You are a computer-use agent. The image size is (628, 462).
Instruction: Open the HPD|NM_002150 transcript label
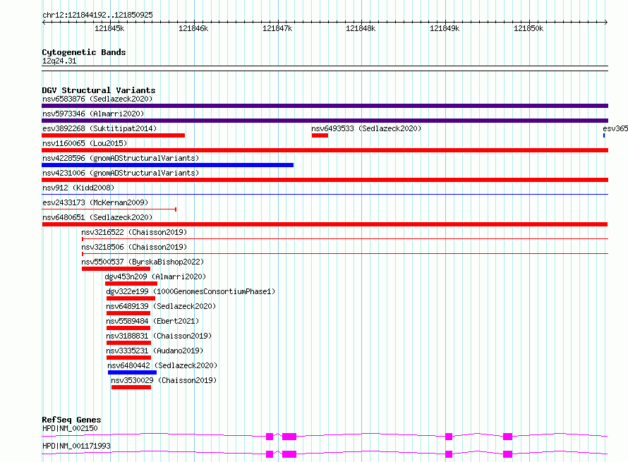click(x=70, y=428)
